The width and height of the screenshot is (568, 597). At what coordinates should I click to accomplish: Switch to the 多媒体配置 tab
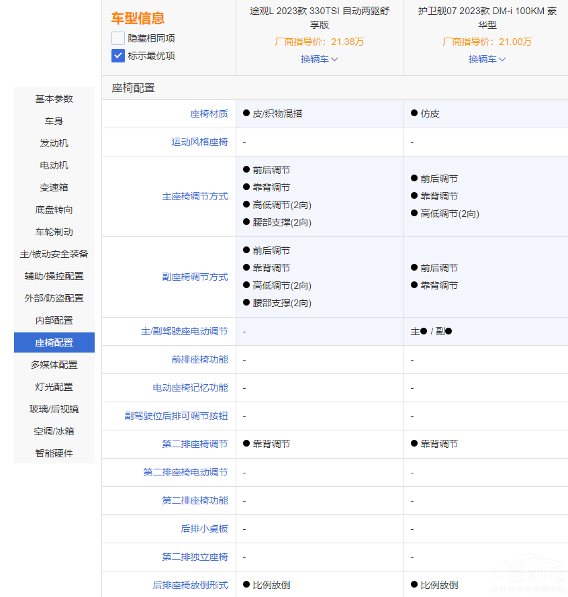pos(54,365)
